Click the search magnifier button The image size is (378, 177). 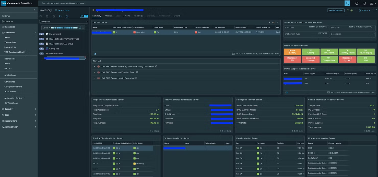coord(347,3)
